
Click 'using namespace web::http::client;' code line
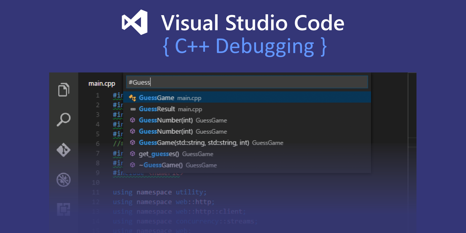(179, 211)
